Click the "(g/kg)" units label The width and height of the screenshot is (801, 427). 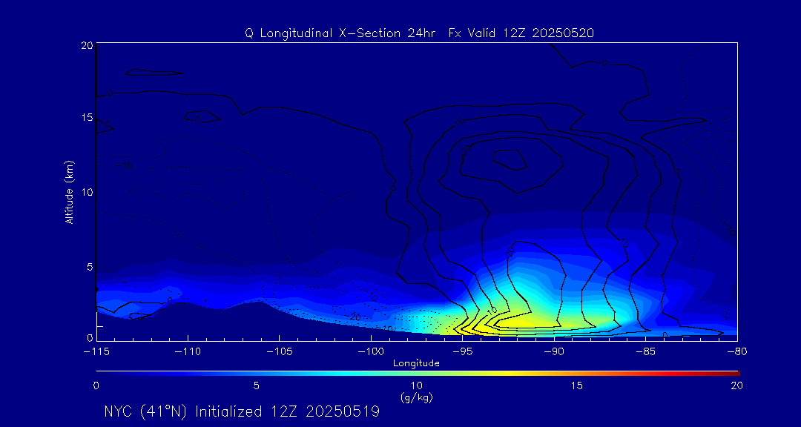pos(416,397)
